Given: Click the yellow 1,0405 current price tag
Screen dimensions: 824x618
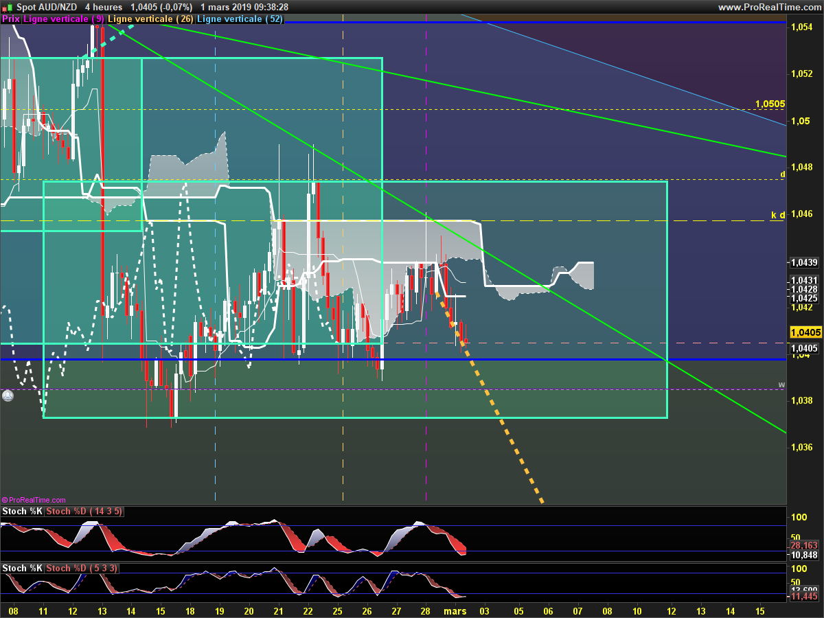Looking at the screenshot, I should 806,332.
